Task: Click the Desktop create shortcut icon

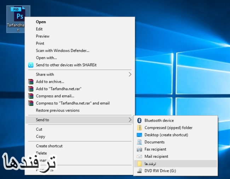Action: (139, 135)
